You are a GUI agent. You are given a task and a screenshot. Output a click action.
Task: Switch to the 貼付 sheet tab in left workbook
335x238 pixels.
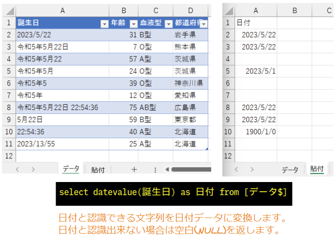(x=98, y=170)
